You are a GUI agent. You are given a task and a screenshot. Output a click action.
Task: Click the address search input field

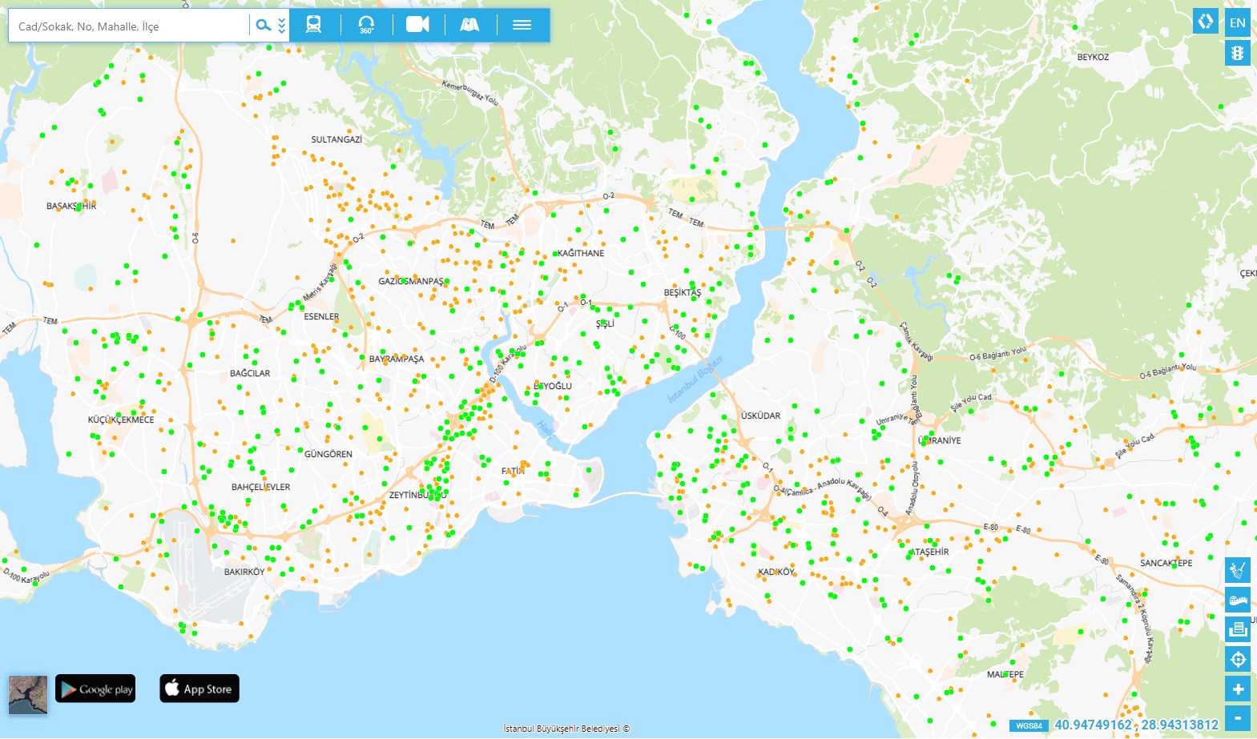click(128, 26)
